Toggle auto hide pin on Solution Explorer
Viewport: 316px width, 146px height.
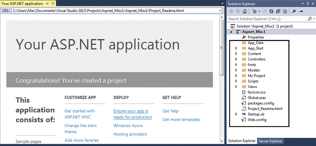[x=307, y=4]
